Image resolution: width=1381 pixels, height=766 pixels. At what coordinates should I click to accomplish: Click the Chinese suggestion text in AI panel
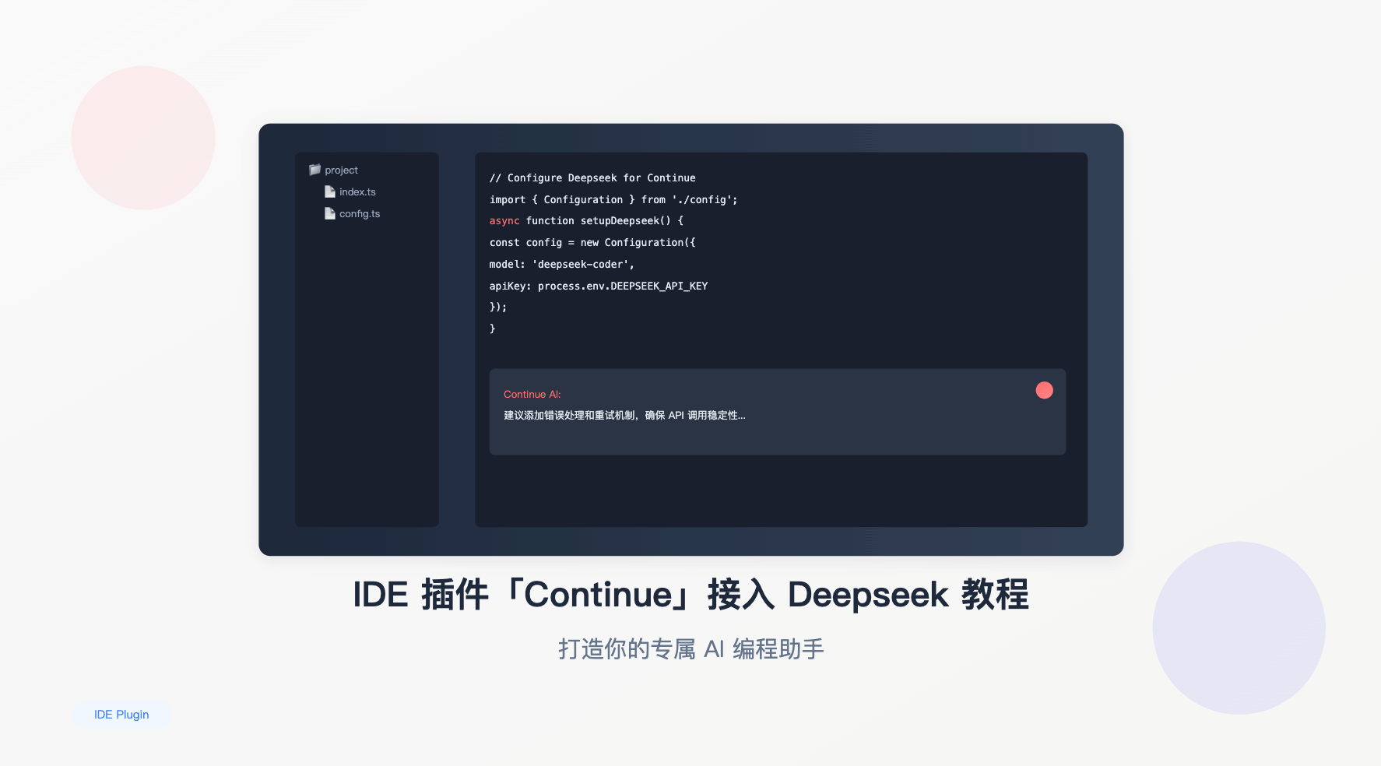point(624,416)
